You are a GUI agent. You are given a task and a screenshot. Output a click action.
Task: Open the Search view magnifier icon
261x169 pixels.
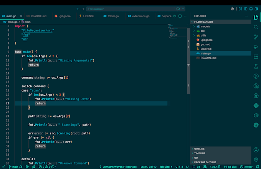(x=256, y=27)
